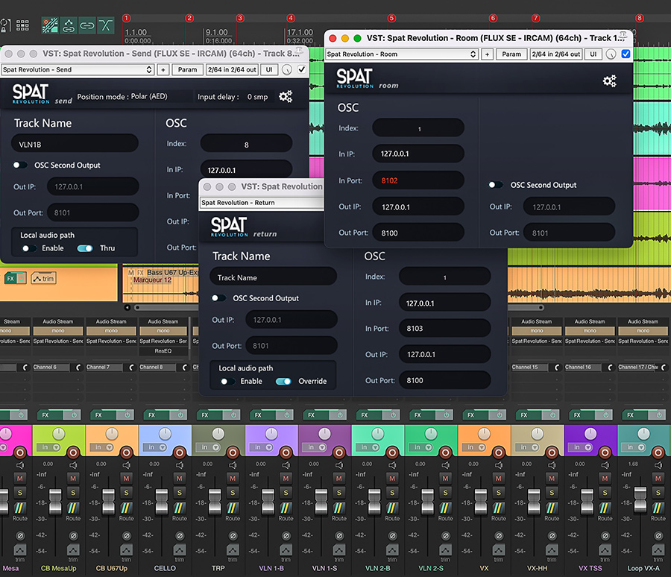
Task: Click the UI button in Send plugin window
Action: (269, 69)
